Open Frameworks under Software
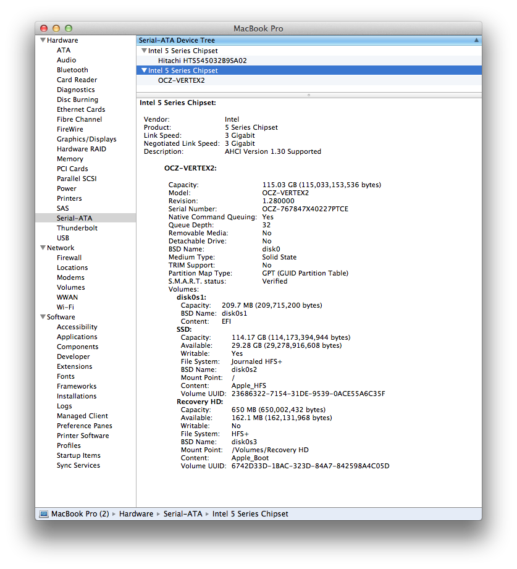 click(x=77, y=386)
